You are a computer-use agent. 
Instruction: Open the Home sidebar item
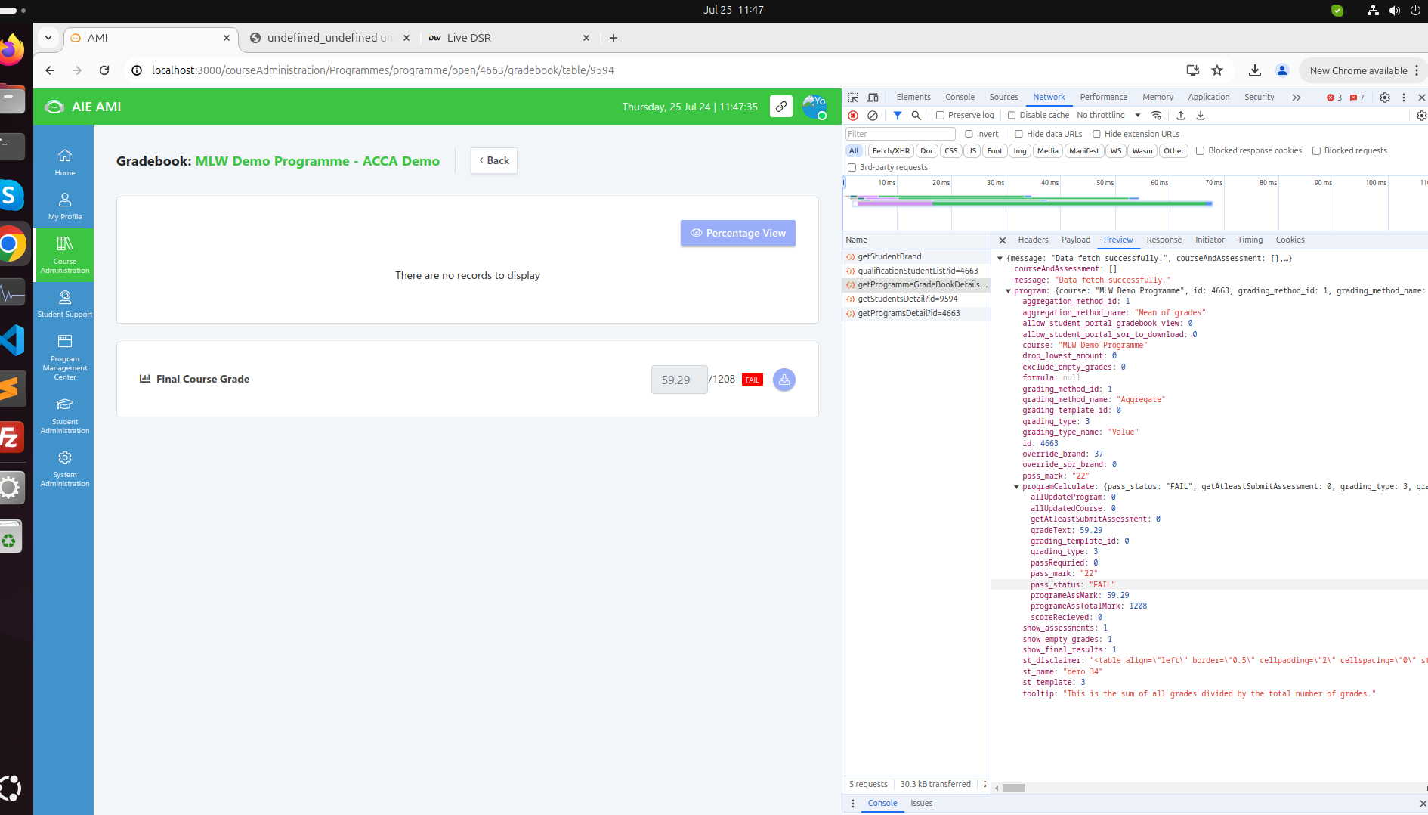pyautogui.click(x=65, y=162)
